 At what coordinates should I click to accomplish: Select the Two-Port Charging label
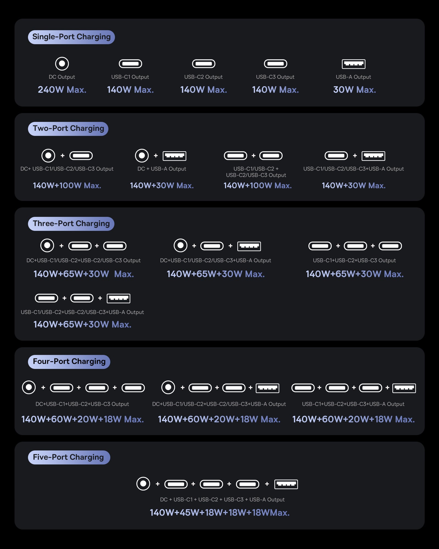pos(68,129)
